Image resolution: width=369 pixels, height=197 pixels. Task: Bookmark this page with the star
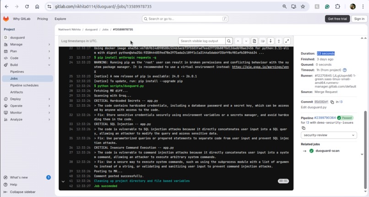pos(303,6)
